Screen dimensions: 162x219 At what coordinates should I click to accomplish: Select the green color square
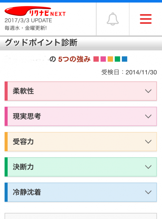117,59
